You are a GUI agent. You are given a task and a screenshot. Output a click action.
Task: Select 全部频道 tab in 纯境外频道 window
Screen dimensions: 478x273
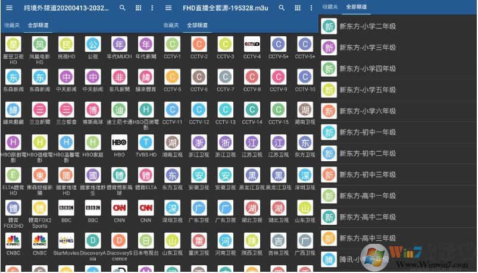(x=38, y=26)
